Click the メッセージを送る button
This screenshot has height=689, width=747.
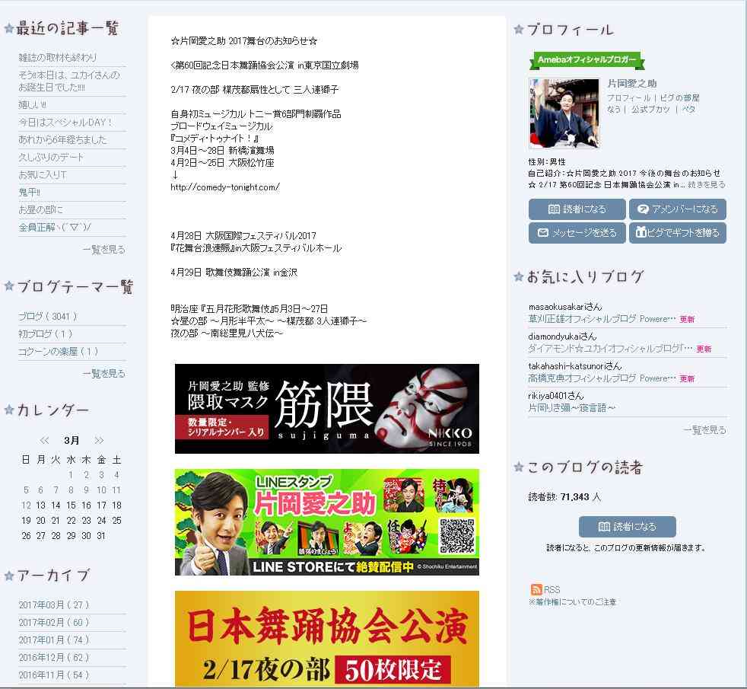click(x=577, y=233)
